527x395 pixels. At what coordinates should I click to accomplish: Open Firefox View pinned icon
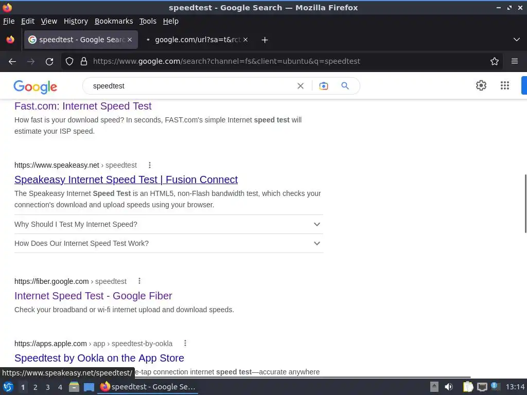[x=10, y=40]
